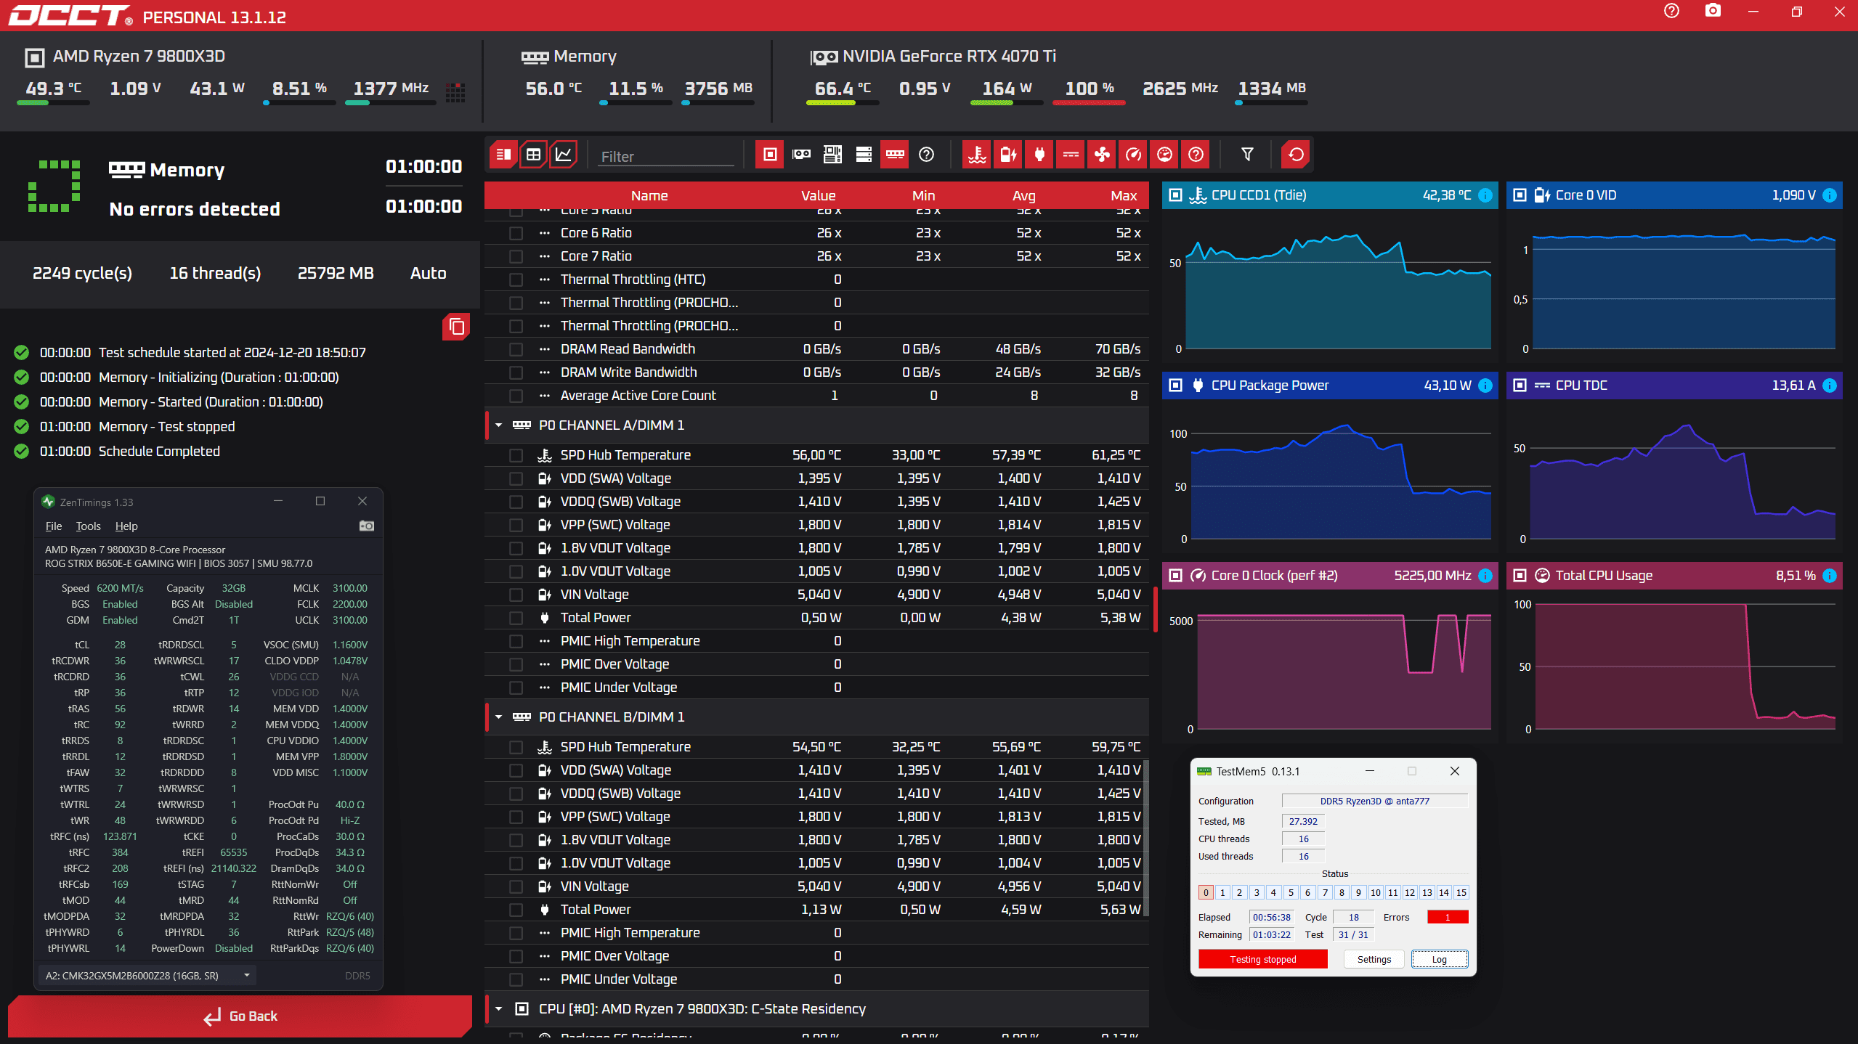Click the '2249 cycle(s)' text
Image resolution: width=1858 pixels, height=1044 pixels.
point(83,273)
